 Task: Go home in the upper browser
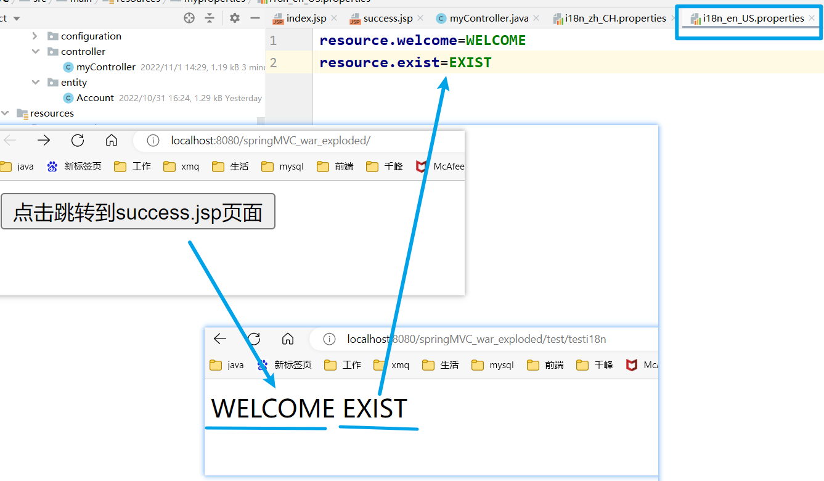(x=112, y=141)
